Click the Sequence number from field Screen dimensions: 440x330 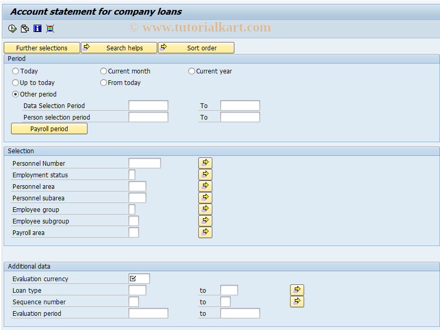[x=134, y=302]
